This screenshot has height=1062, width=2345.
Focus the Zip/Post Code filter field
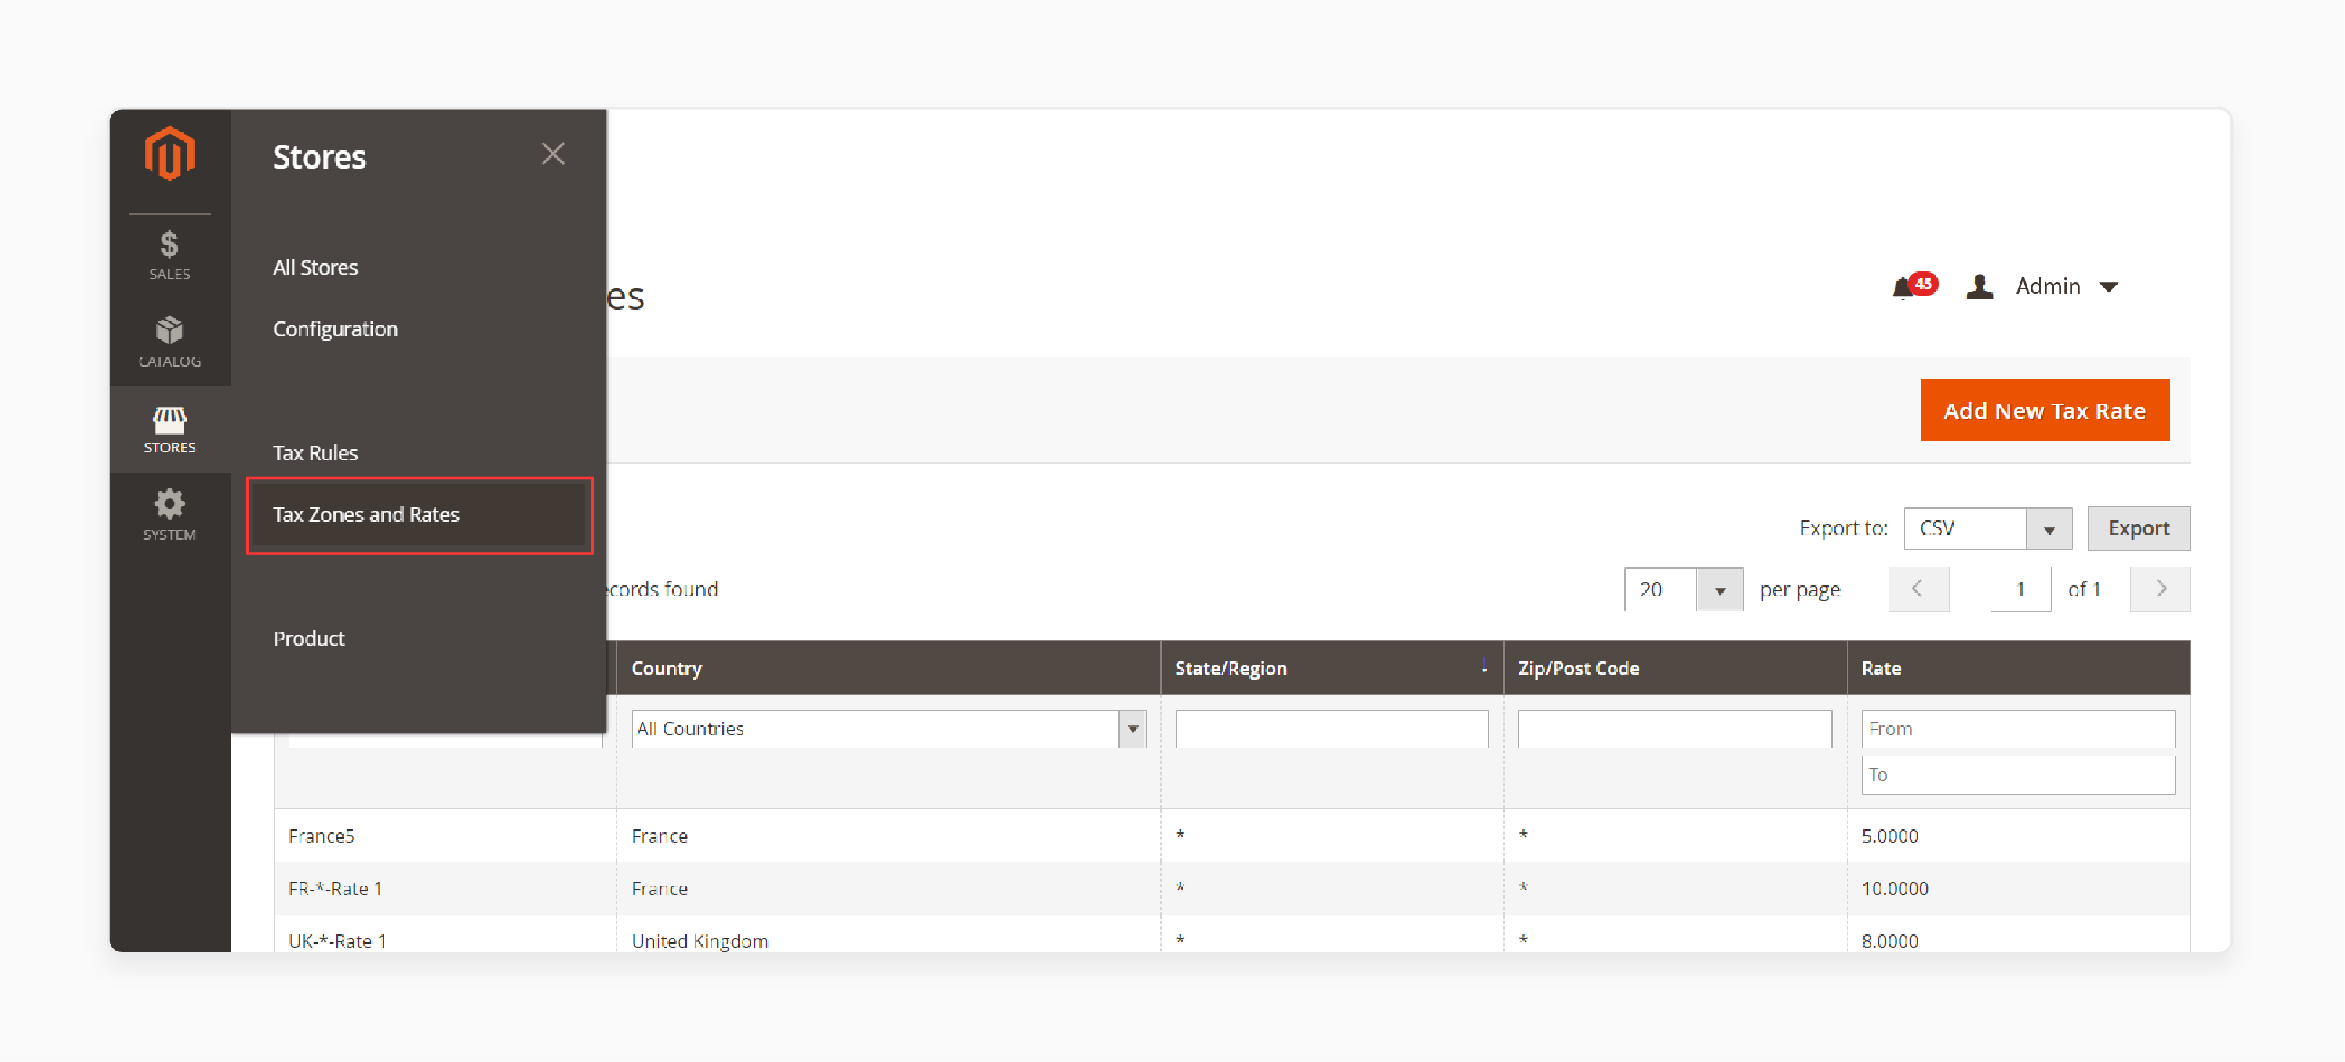[x=1674, y=729]
